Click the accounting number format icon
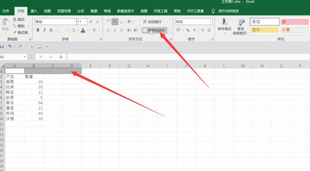This screenshot has width=310, height=171. point(178,30)
